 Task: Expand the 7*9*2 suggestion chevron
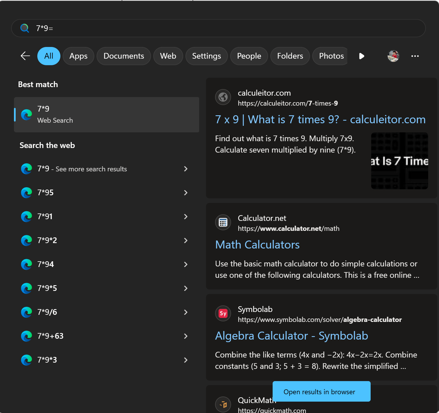(186, 241)
